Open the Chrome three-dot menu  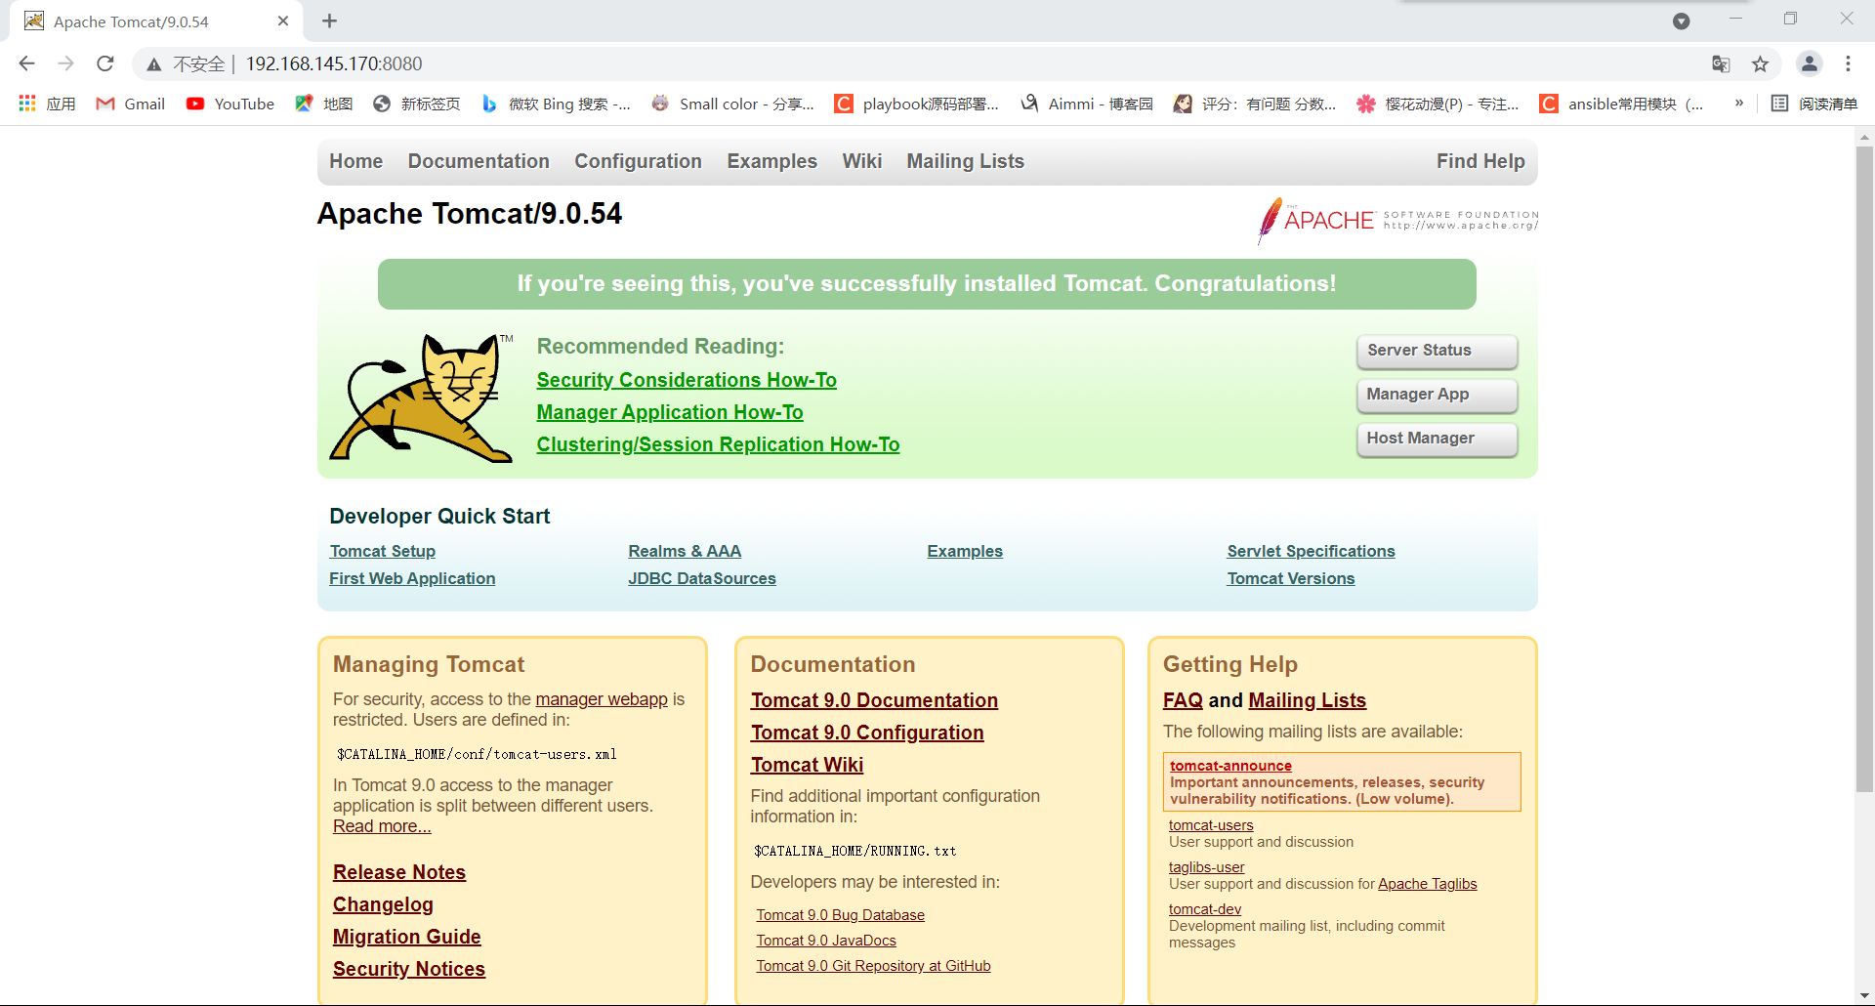[1848, 63]
